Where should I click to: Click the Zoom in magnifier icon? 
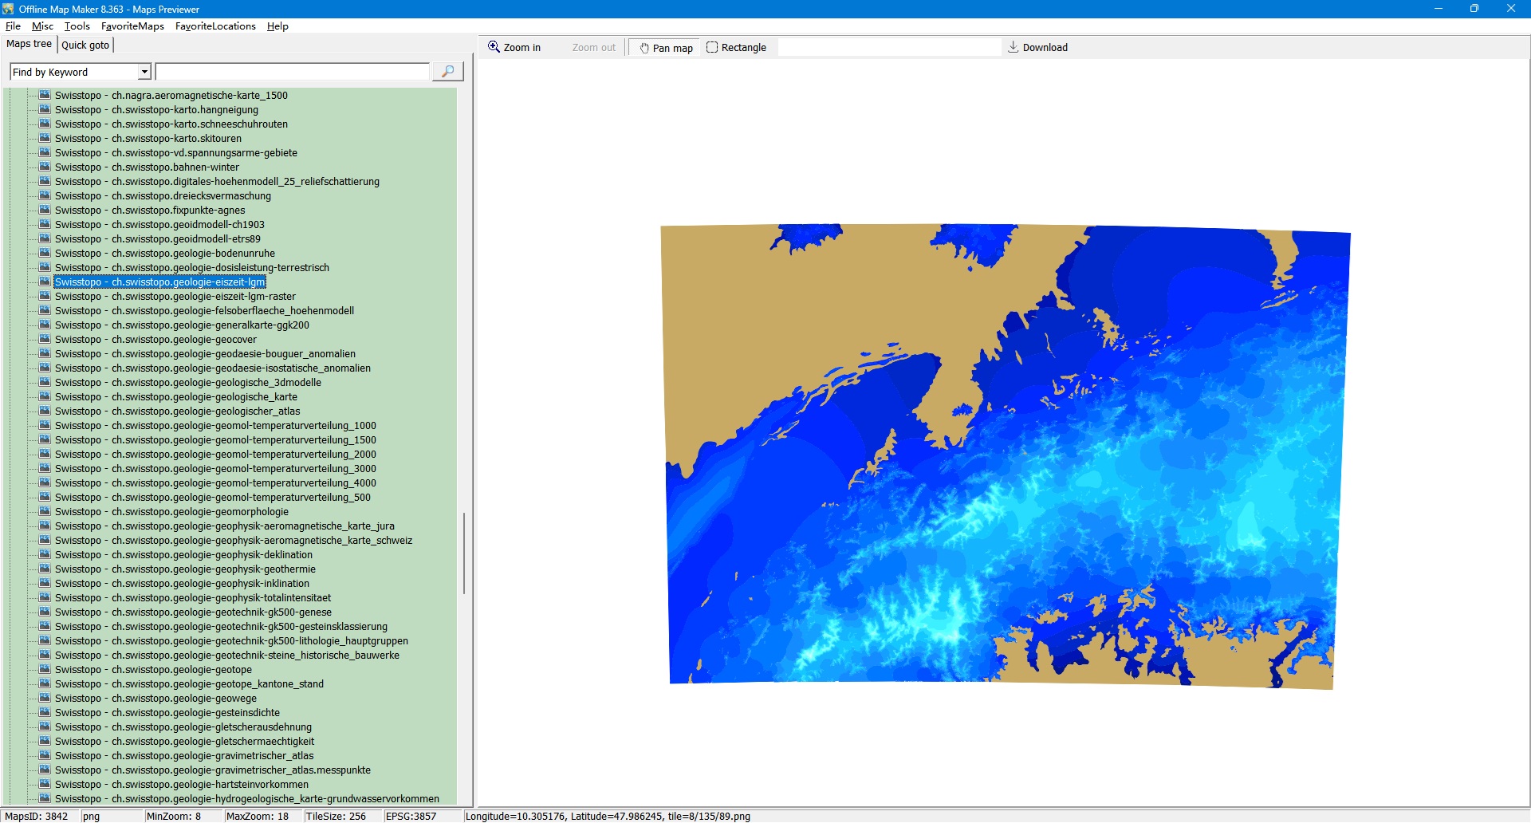point(494,47)
